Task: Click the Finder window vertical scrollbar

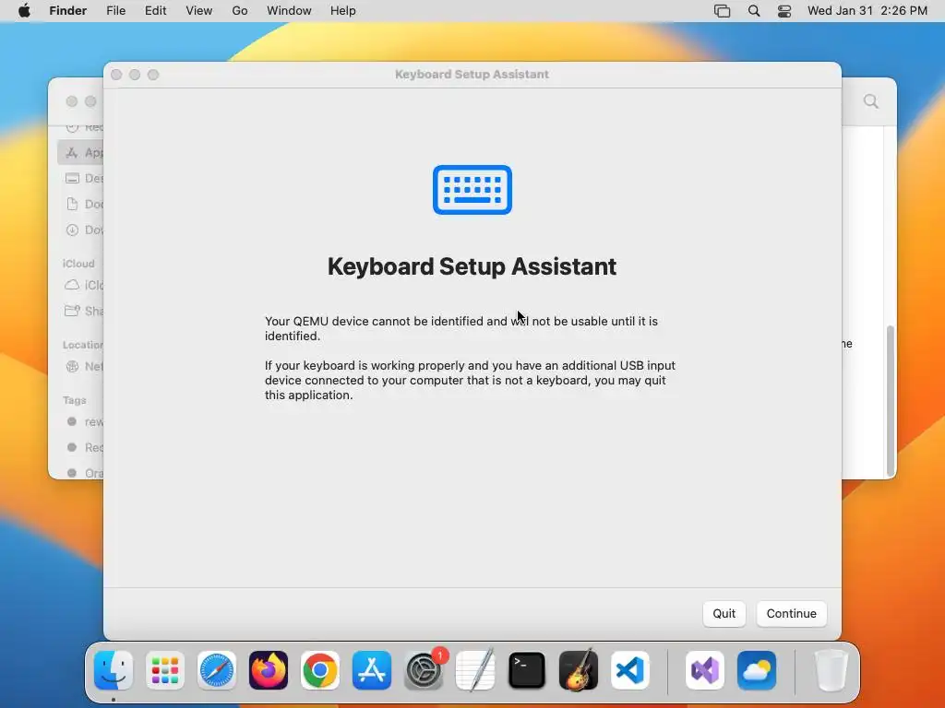Action: point(891,400)
